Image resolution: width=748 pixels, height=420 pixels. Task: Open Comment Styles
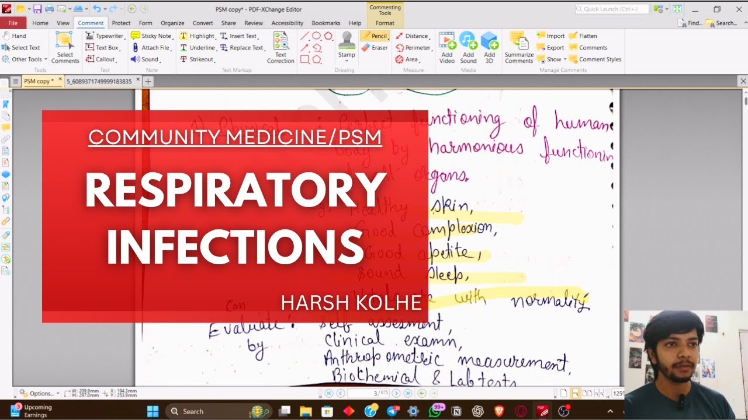point(595,59)
